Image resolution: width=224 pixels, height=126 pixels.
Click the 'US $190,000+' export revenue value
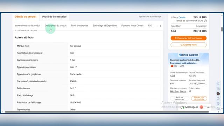point(197,84)
